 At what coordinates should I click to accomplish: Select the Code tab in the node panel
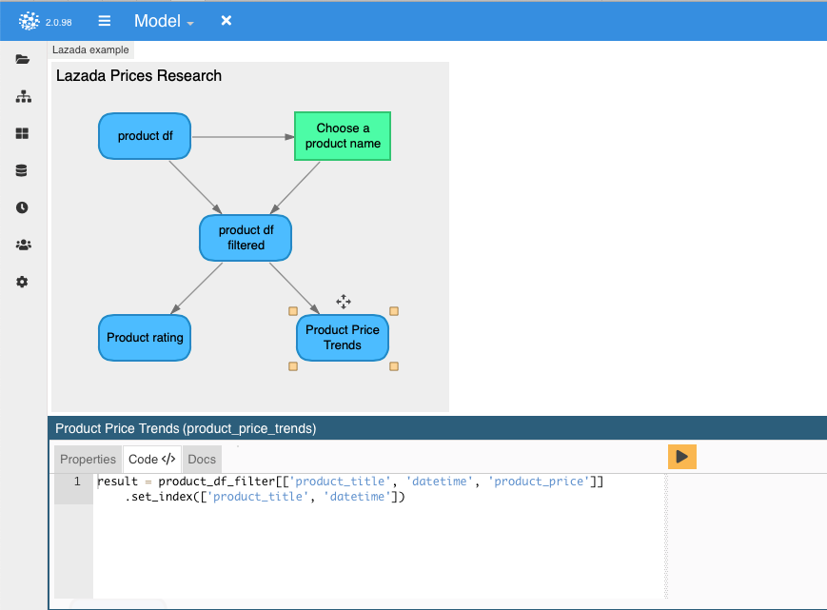pos(151,459)
